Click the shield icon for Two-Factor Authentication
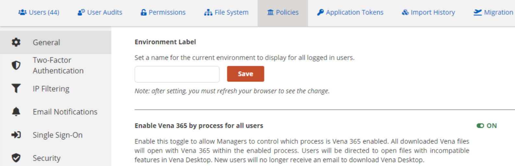The height and width of the screenshot is (166, 515). (x=16, y=65)
